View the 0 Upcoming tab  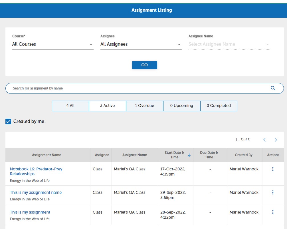[181, 106]
